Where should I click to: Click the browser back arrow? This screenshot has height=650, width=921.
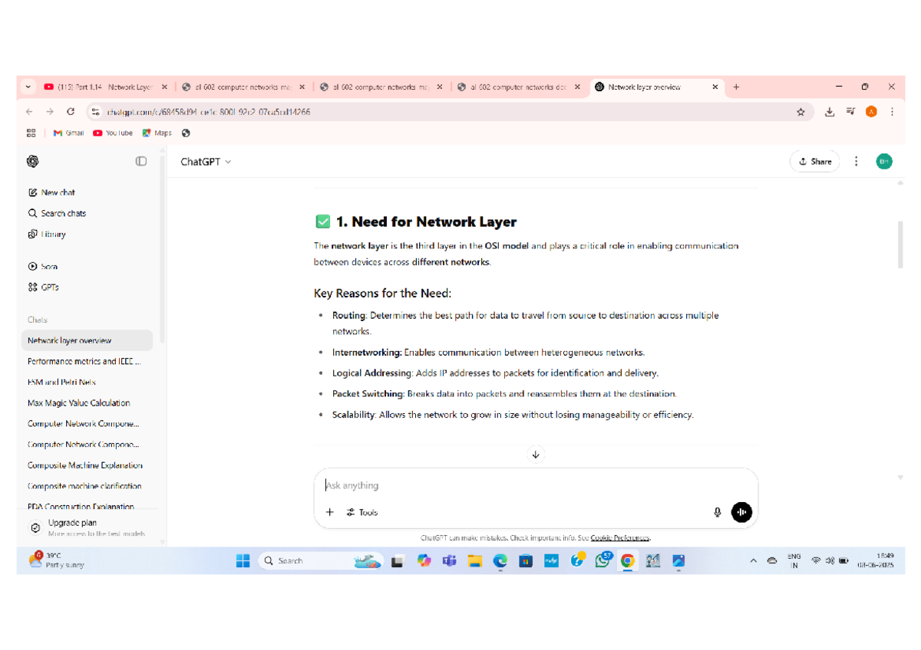29,112
